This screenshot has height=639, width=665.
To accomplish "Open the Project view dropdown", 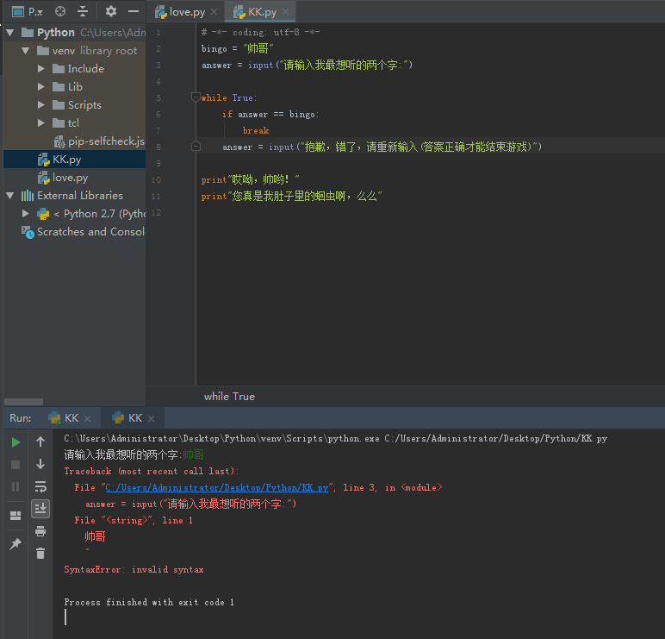I will pos(27,12).
